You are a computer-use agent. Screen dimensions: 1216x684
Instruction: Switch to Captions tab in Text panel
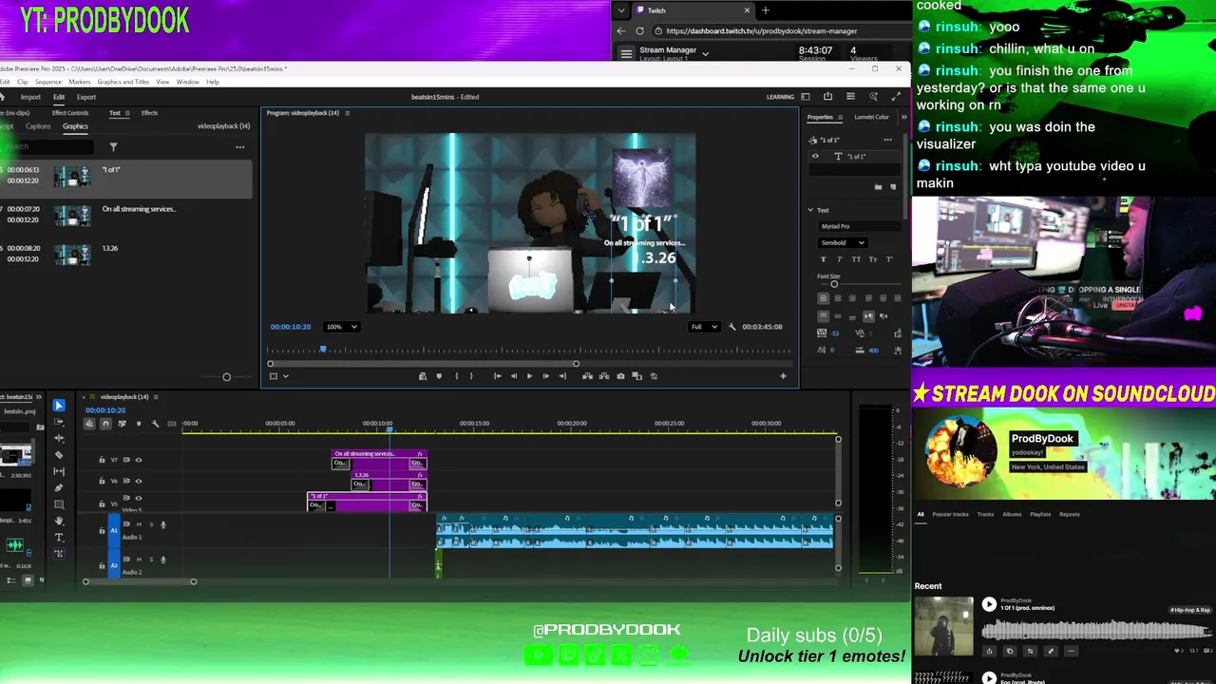pyautogui.click(x=38, y=126)
